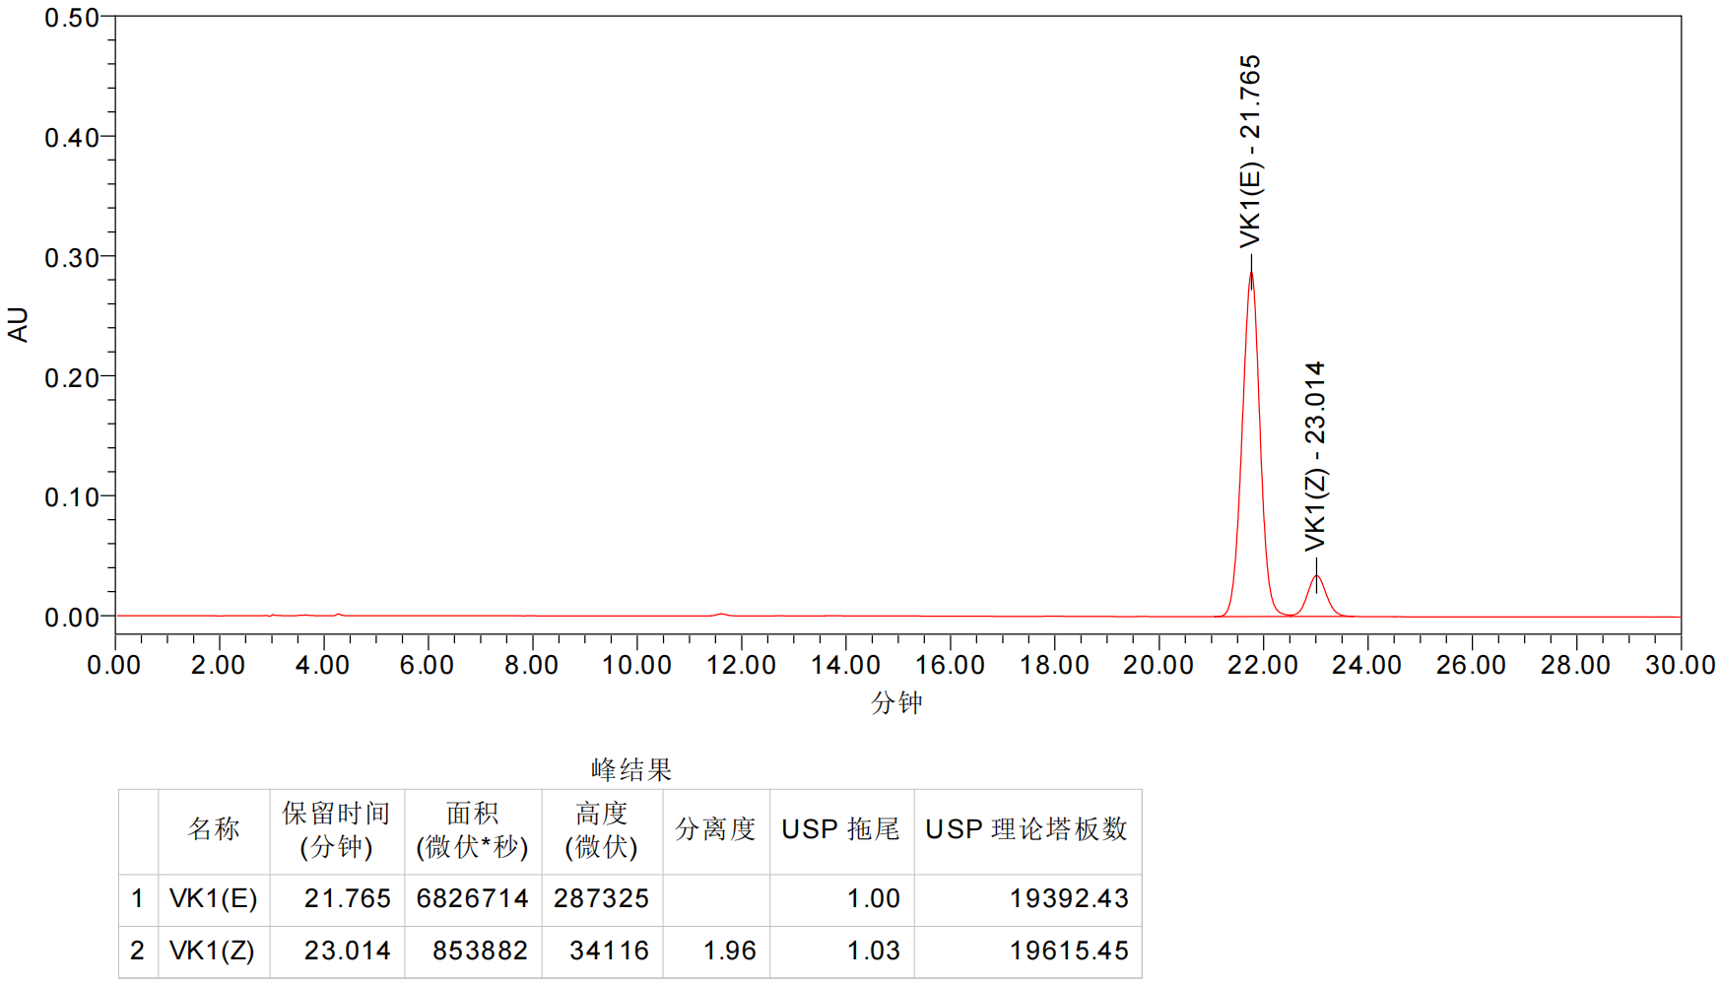The image size is (1721, 984).
Task: Select the VK1(Z) name cell in row 2
Action: coord(212,951)
